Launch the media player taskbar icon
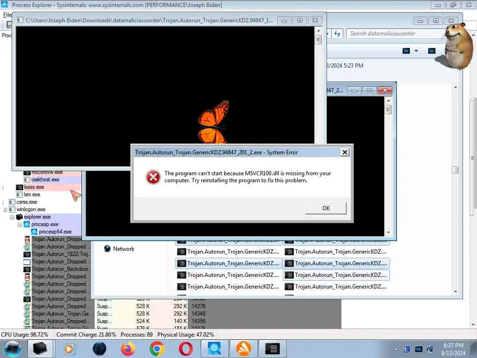The width and height of the screenshot is (477, 358). 69,349
